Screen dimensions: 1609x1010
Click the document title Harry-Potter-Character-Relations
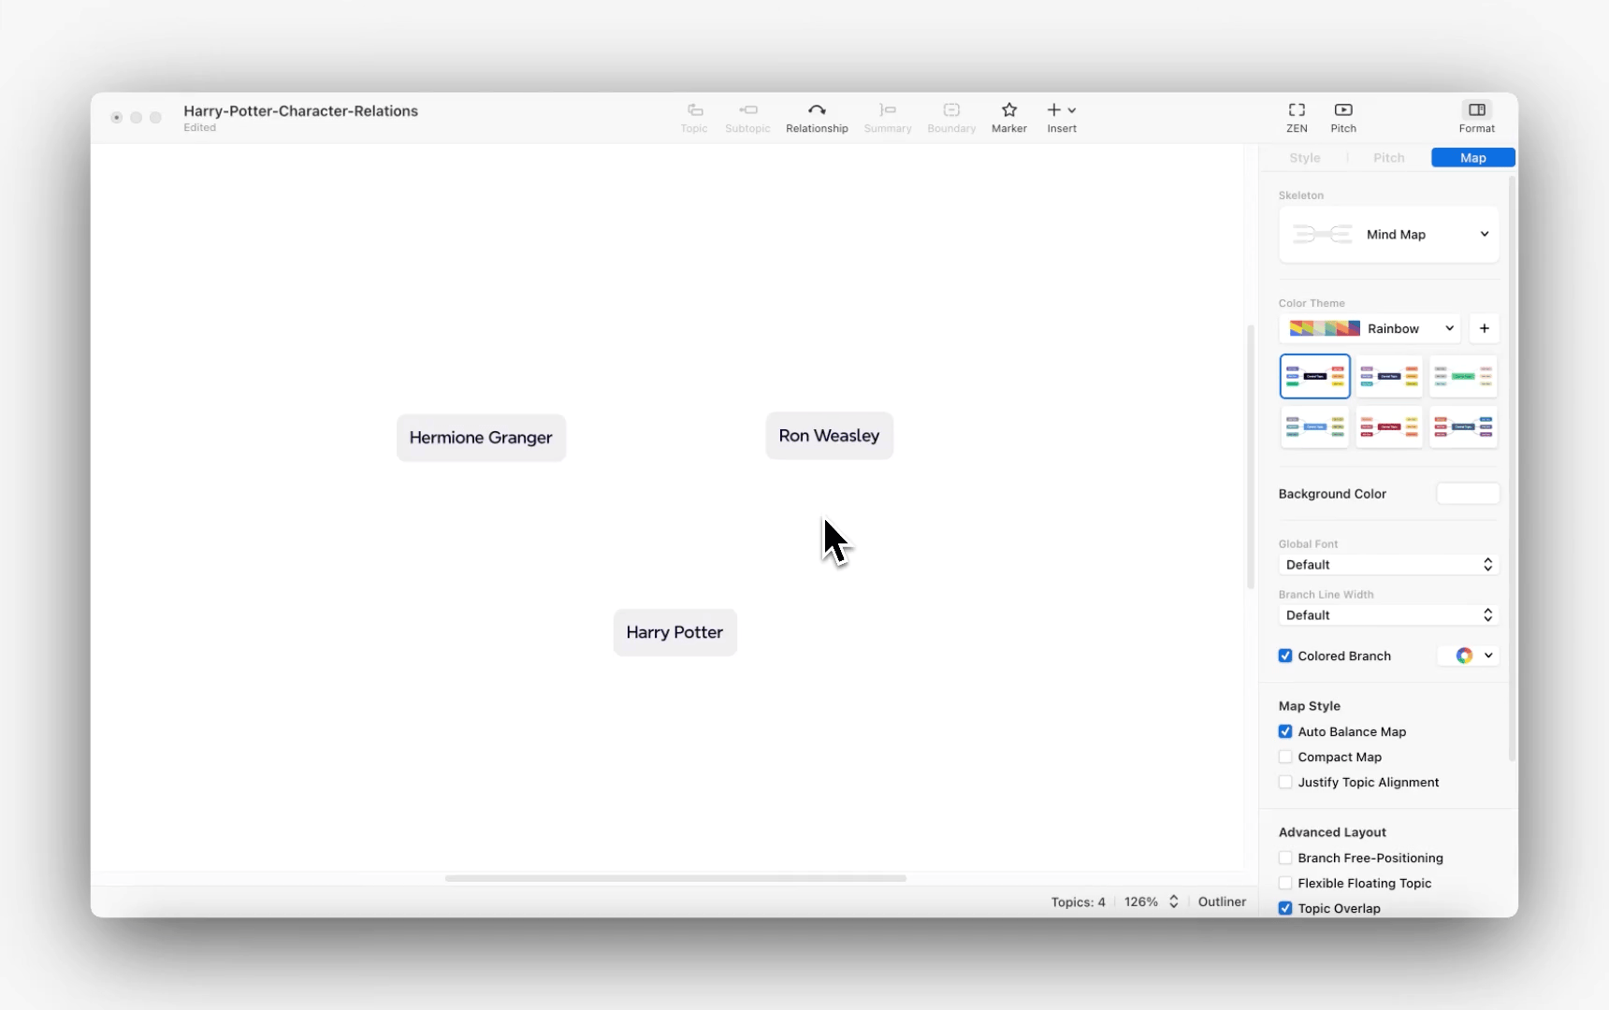300,110
